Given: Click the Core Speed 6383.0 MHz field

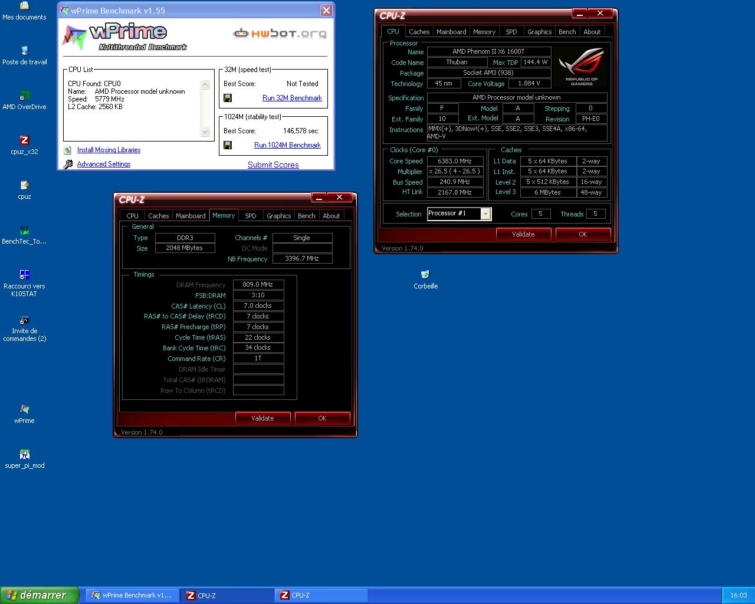Looking at the screenshot, I should [x=455, y=161].
